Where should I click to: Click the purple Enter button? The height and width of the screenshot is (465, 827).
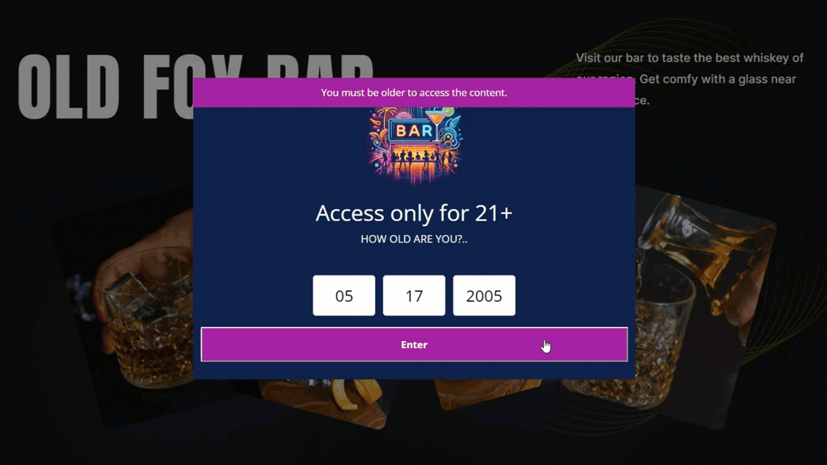(x=414, y=344)
